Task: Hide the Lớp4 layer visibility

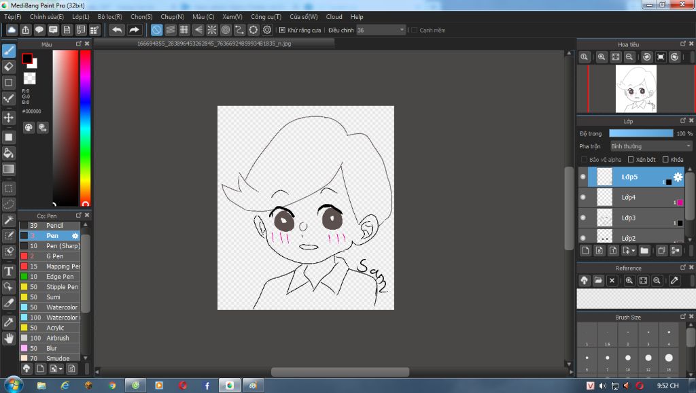Action: pyautogui.click(x=582, y=197)
